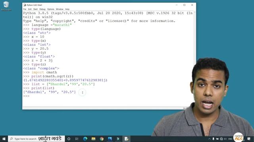Screen dimensions: 254x142
Task: Click the 'Type "help", "copyright"' info line
Action: 99,21
